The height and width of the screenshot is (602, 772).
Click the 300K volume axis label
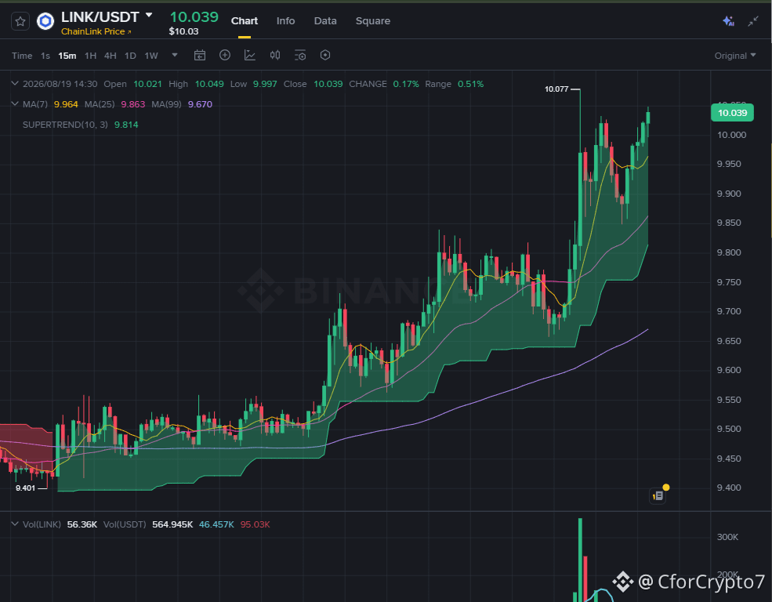point(727,537)
